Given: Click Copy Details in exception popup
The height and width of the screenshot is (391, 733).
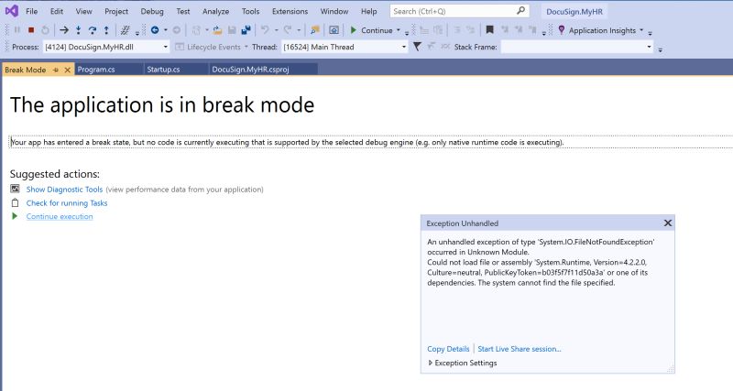Looking at the screenshot, I should point(448,349).
